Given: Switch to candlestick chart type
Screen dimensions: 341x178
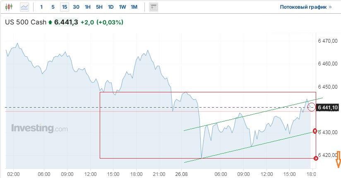Looking at the screenshot, I should tap(10, 7).
